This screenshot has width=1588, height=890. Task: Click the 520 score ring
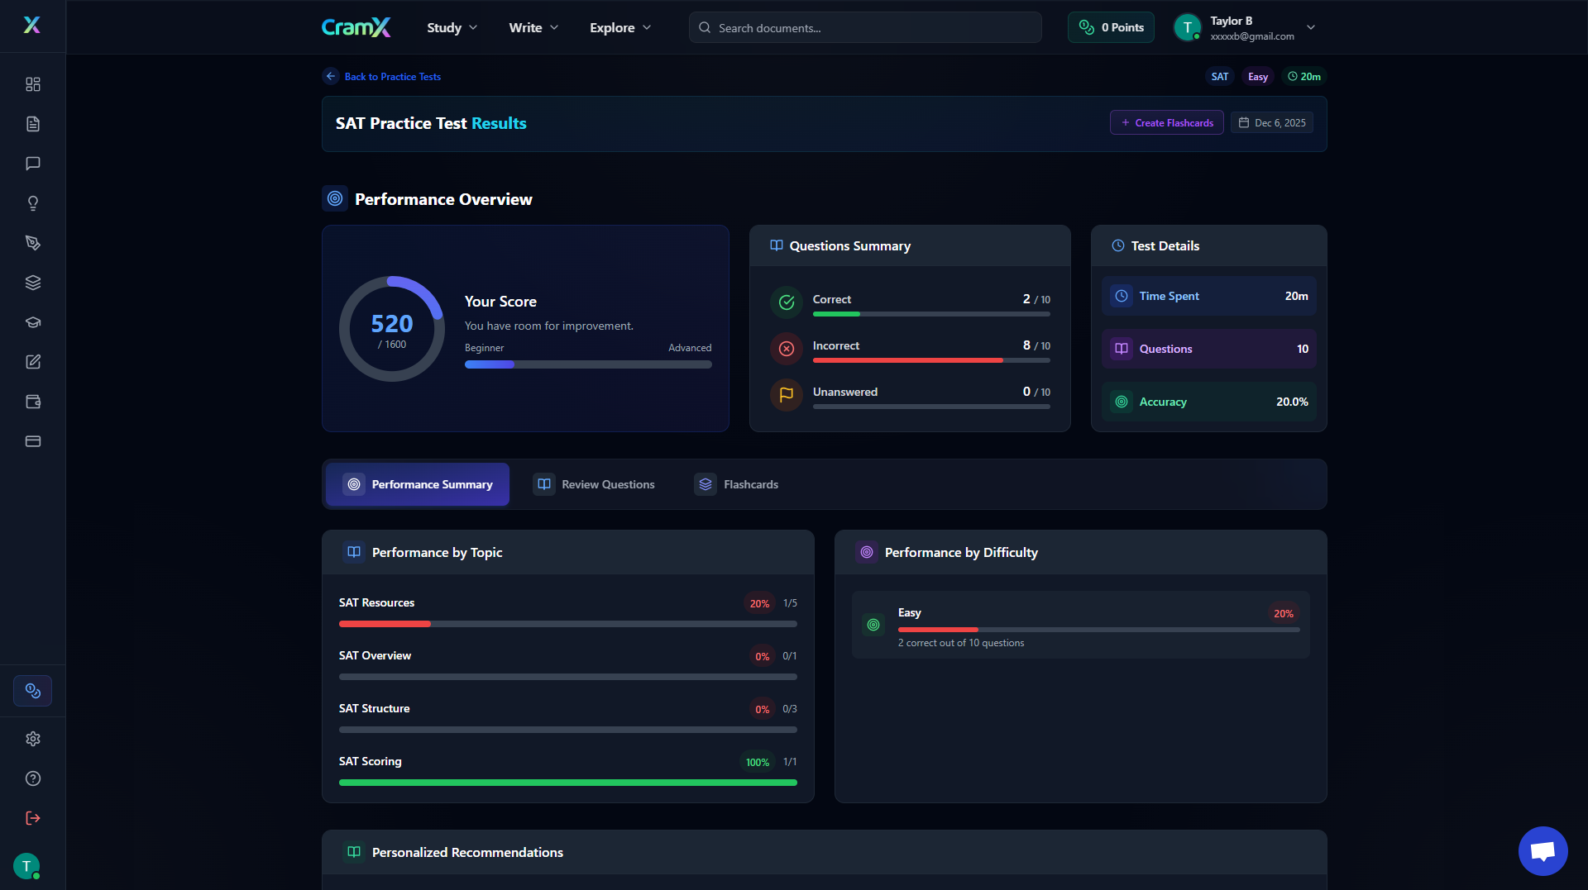(392, 329)
